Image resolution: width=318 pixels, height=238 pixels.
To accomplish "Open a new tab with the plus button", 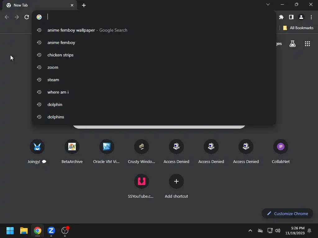I will pos(84,5).
